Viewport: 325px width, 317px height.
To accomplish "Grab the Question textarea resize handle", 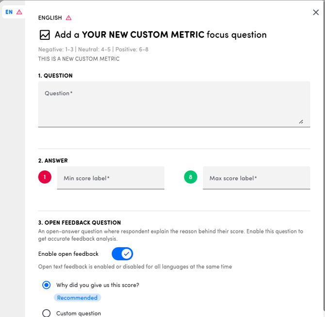I will point(301,122).
